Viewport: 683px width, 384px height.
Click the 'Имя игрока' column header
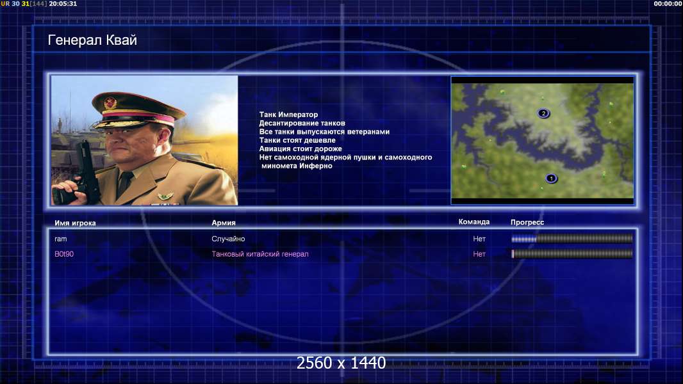(x=76, y=223)
